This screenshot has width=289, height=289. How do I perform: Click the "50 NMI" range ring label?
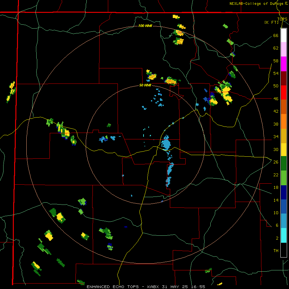[145, 85]
